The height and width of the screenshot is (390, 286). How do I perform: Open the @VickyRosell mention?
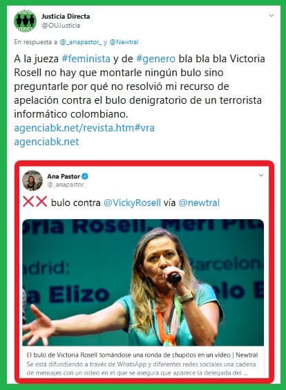(x=132, y=203)
